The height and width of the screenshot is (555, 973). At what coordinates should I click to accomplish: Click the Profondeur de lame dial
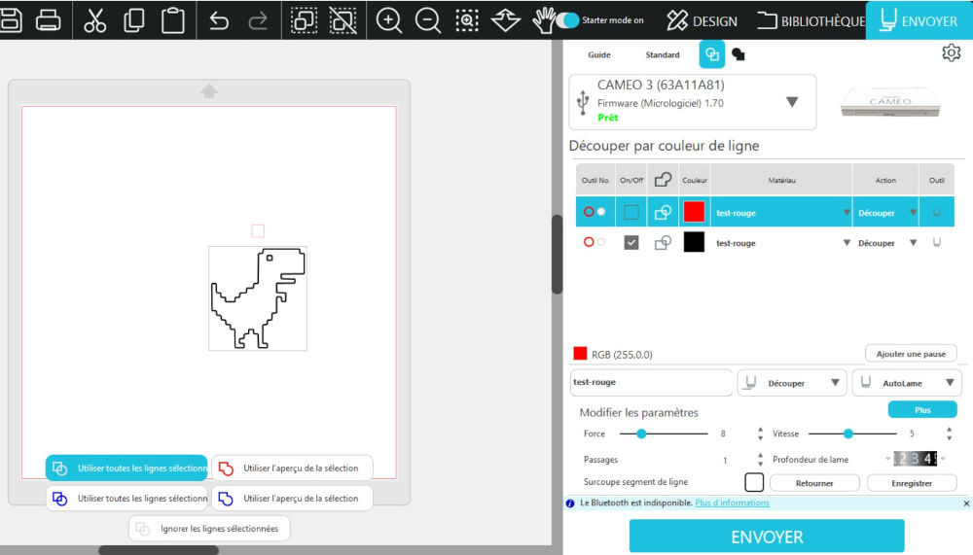click(916, 459)
